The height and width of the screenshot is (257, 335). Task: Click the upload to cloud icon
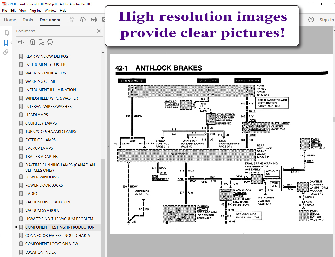tap(83, 20)
